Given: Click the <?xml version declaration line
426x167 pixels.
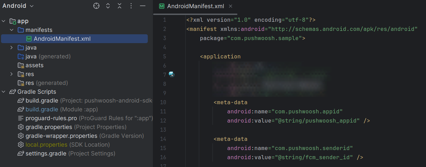Looking at the screenshot, I should [251, 20].
